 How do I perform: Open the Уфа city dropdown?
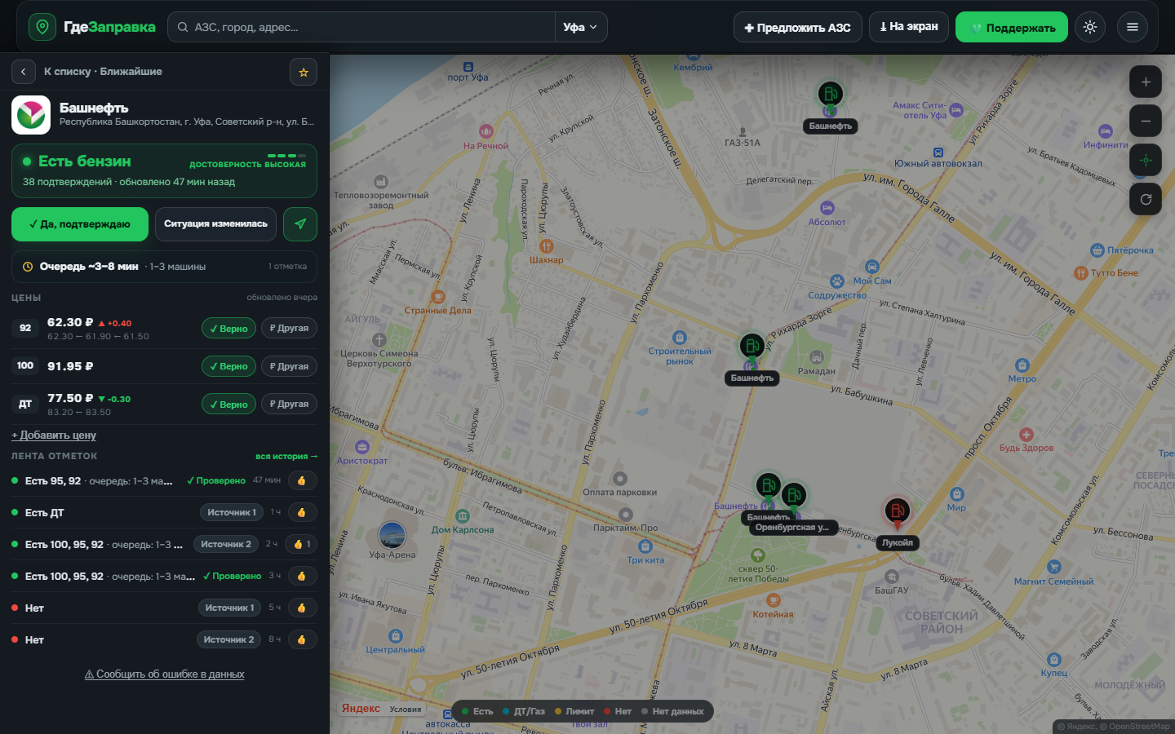click(580, 27)
